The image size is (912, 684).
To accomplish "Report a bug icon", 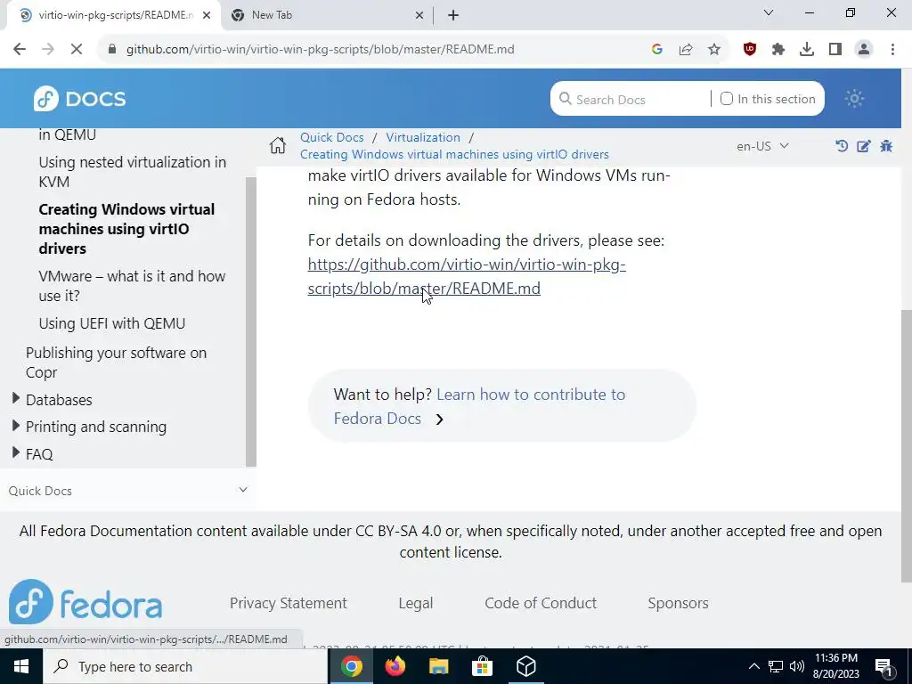I will coord(886,146).
